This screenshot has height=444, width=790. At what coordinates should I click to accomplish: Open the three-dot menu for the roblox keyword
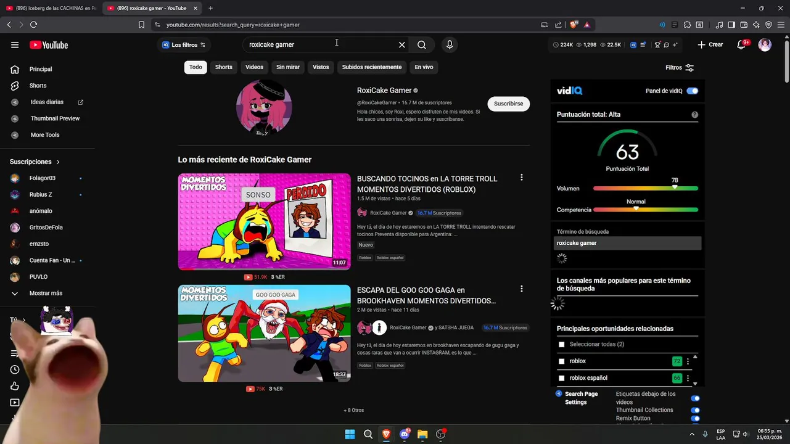point(688,361)
